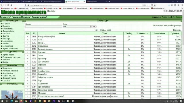
Task: Open Microsoft Store from the taskbar
Action: 16,101
